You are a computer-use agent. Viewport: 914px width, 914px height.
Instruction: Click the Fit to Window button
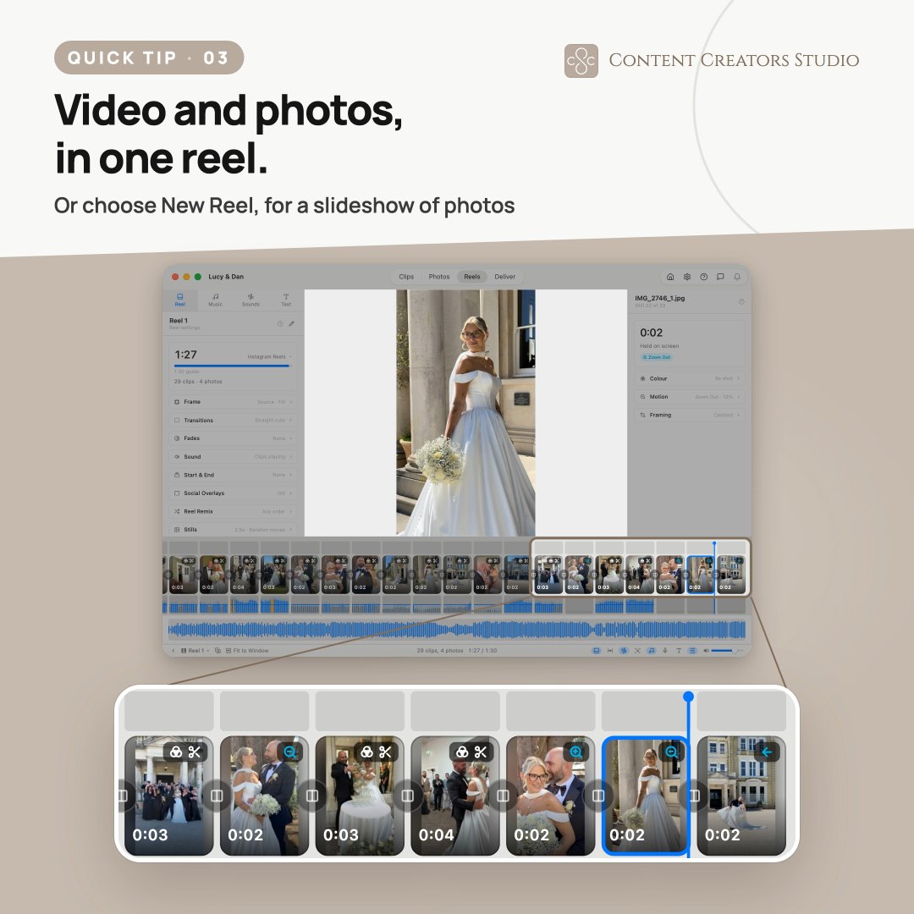pyautogui.click(x=247, y=651)
